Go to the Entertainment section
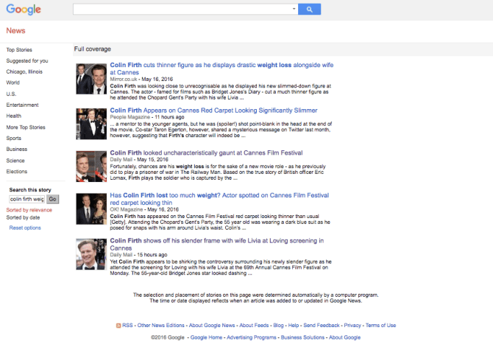 click(x=22, y=105)
